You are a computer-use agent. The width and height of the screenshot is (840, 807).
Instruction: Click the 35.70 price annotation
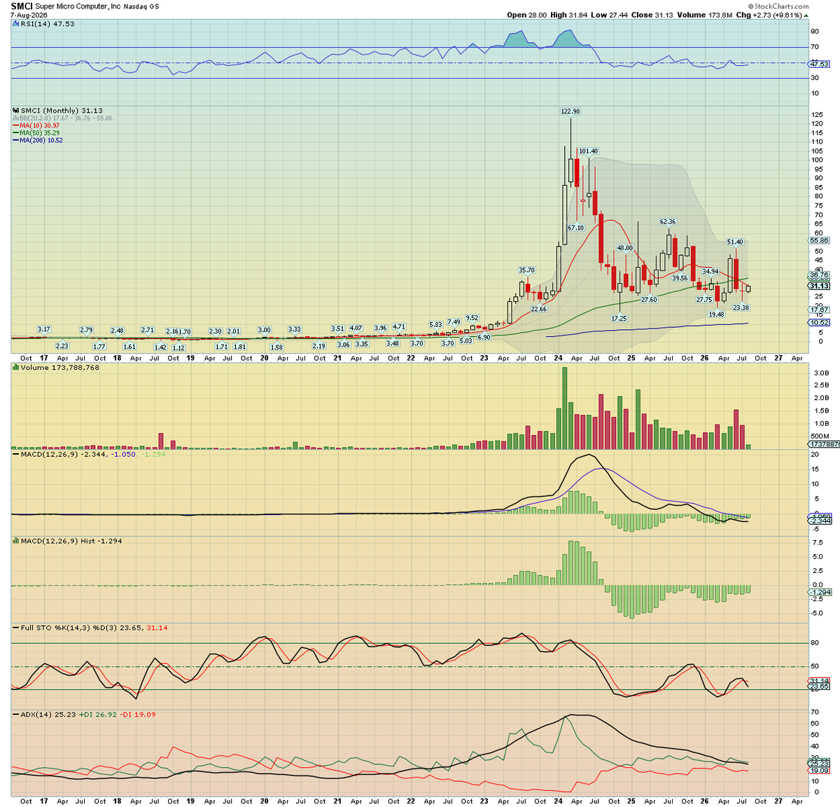pos(526,270)
